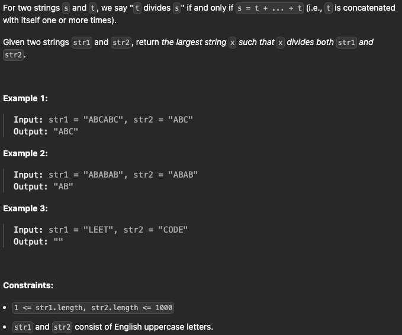Click the "ABAB" str2 value
Screen dimensions: 402x335
(183, 175)
